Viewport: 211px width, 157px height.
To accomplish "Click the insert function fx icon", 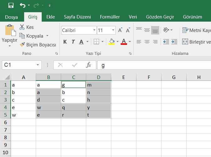I will [88, 65].
